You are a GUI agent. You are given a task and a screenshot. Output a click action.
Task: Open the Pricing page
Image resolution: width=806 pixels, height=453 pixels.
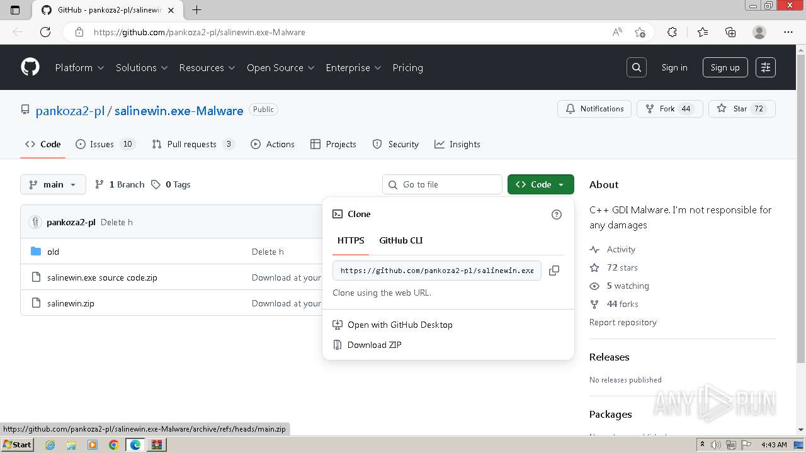click(408, 67)
